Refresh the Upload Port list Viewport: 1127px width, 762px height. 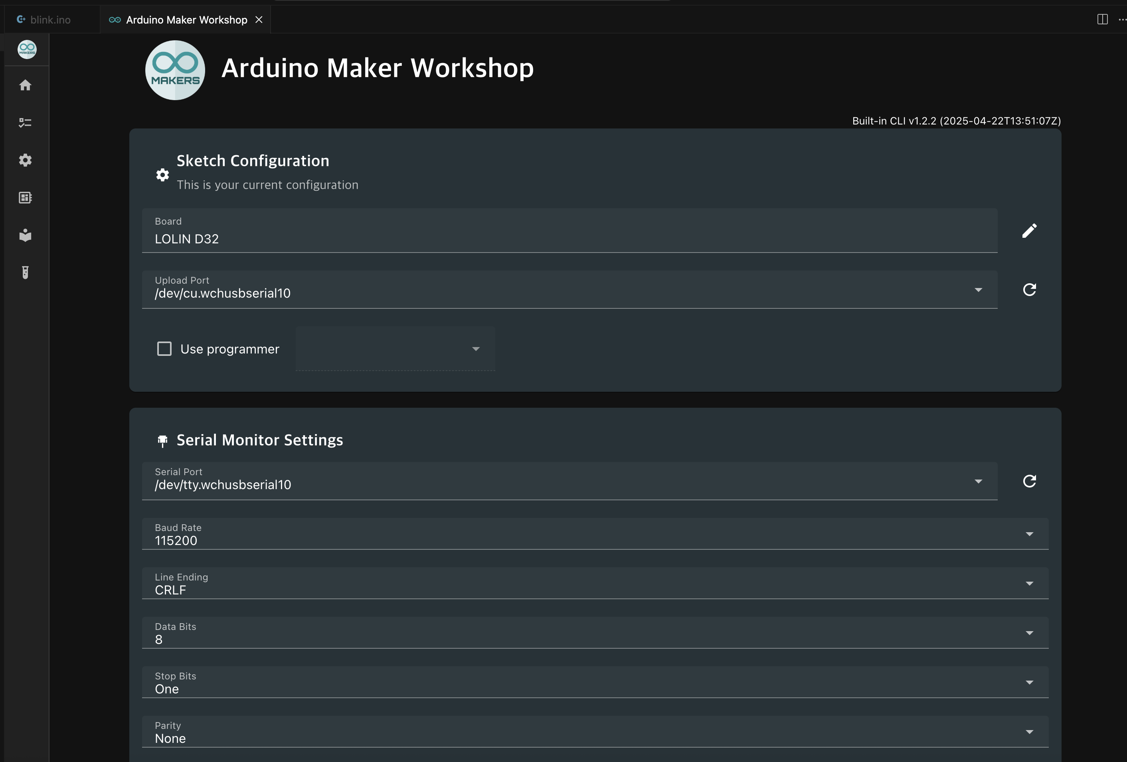tap(1029, 289)
